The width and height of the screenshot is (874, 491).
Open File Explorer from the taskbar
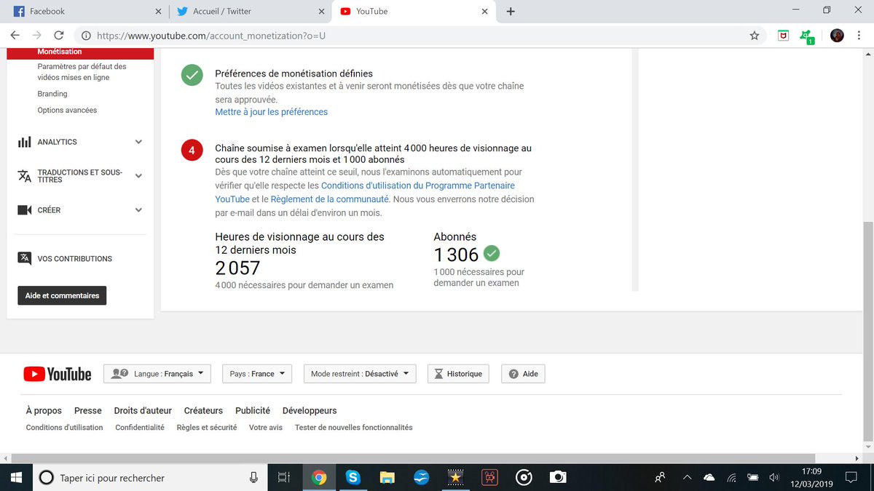click(387, 477)
